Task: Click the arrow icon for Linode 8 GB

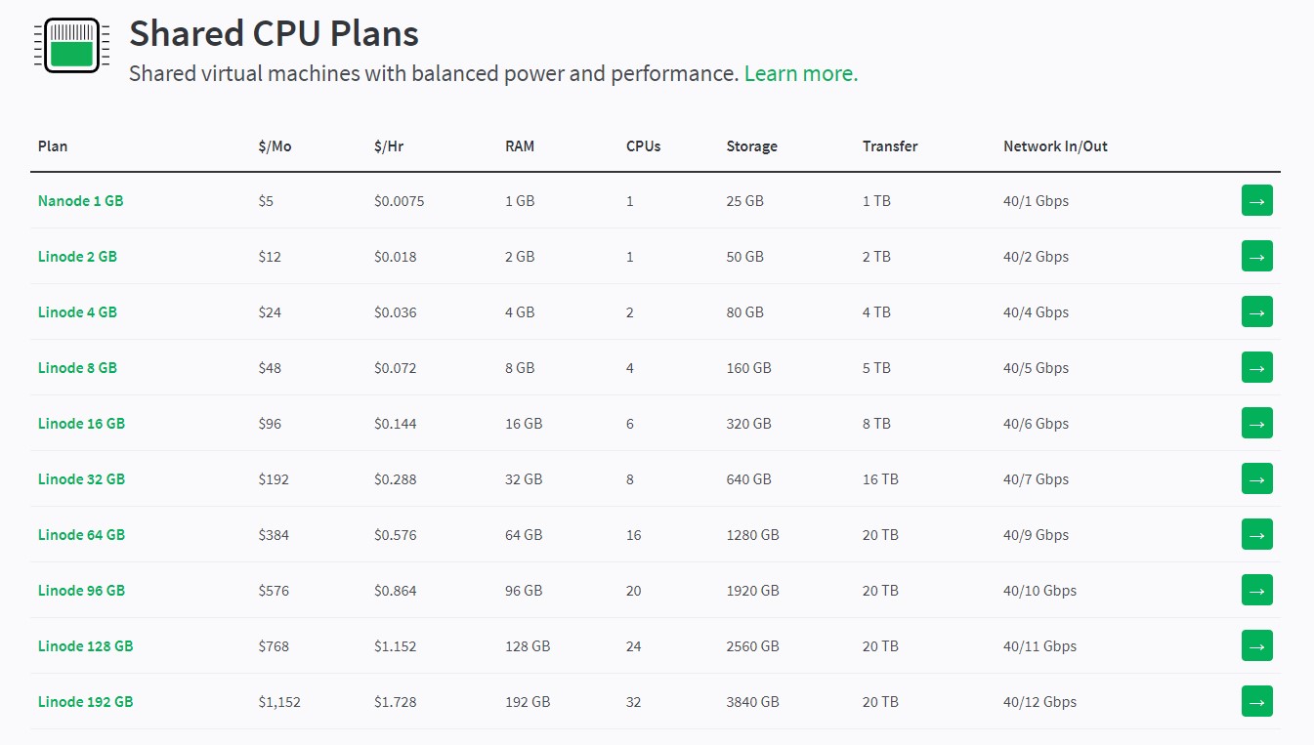Action: coord(1256,367)
